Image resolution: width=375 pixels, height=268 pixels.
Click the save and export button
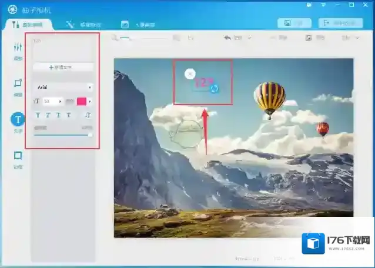[340, 24]
